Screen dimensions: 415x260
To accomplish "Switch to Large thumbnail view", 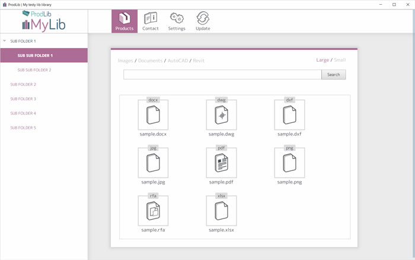I will (x=323, y=60).
